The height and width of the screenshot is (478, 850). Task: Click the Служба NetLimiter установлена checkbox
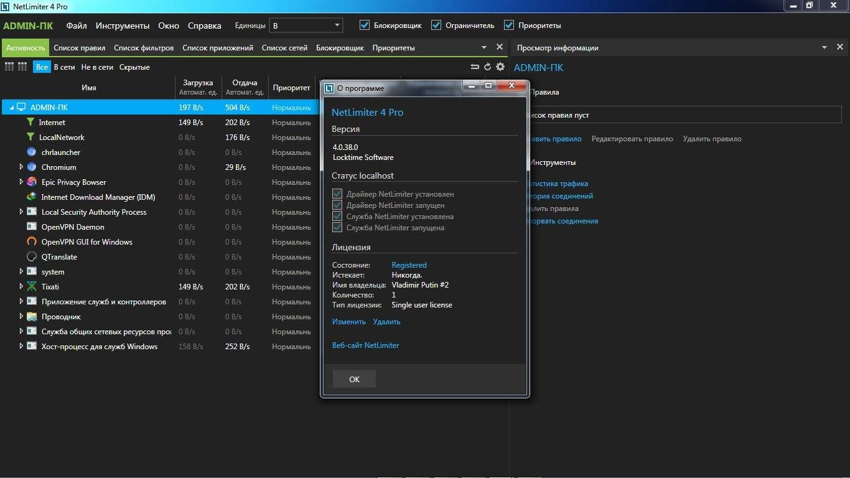click(x=337, y=217)
